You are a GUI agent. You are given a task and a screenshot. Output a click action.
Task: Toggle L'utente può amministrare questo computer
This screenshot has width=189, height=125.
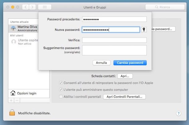tap(61, 90)
